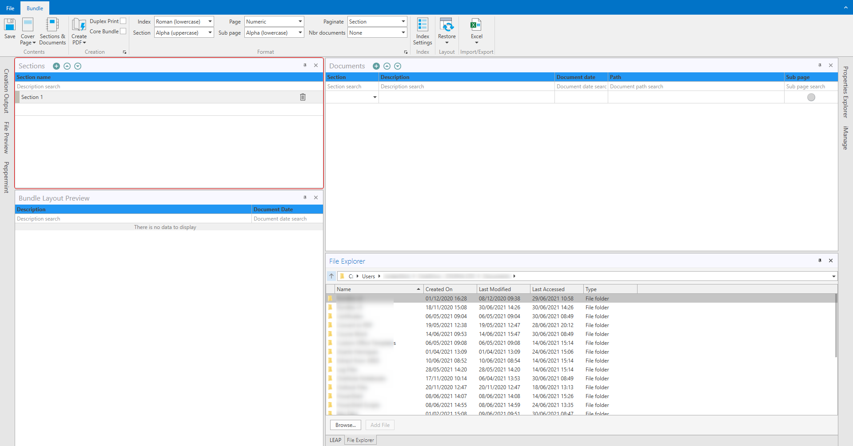Click the Restore layout button
The height and width of the screenshot is (446, 853).
coord(446,28)
